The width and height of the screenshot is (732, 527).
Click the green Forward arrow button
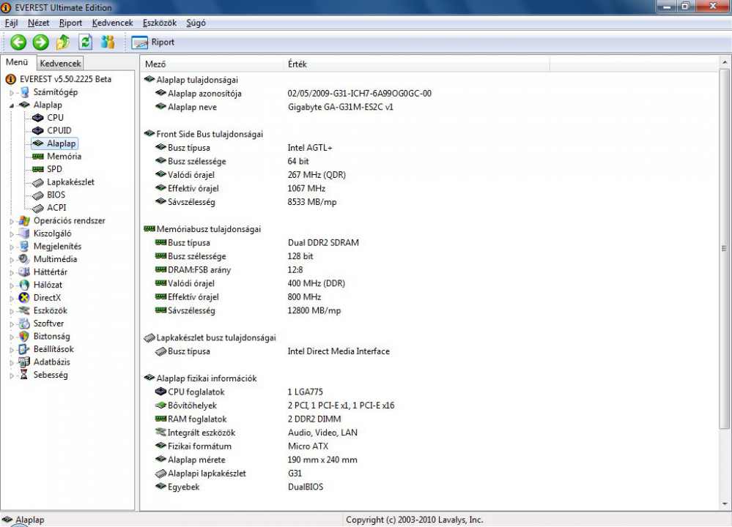click(40, 42)
